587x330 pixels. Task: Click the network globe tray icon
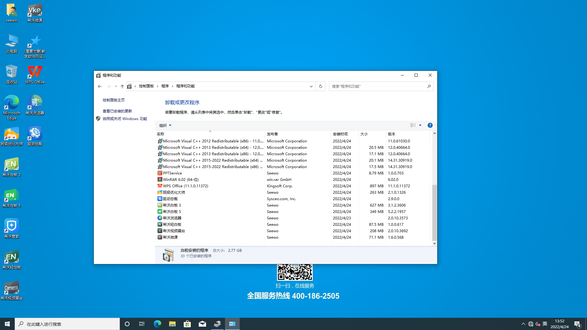(x=531, y=324)
